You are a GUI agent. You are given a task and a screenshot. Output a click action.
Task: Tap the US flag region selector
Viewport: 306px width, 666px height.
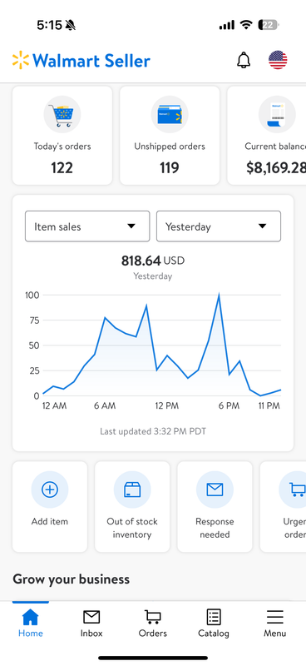(x=278, y=60)
